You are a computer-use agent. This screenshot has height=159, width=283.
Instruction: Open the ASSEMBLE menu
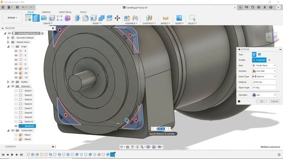[131, 23]
